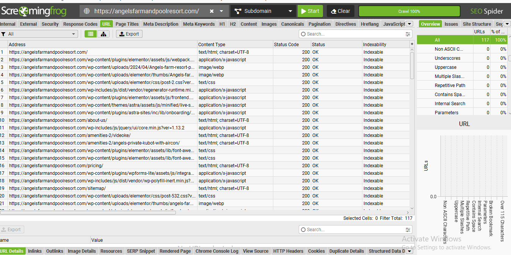Open the HTTP Headers bottom tab
511x255 pixels.
click(288, 251)
